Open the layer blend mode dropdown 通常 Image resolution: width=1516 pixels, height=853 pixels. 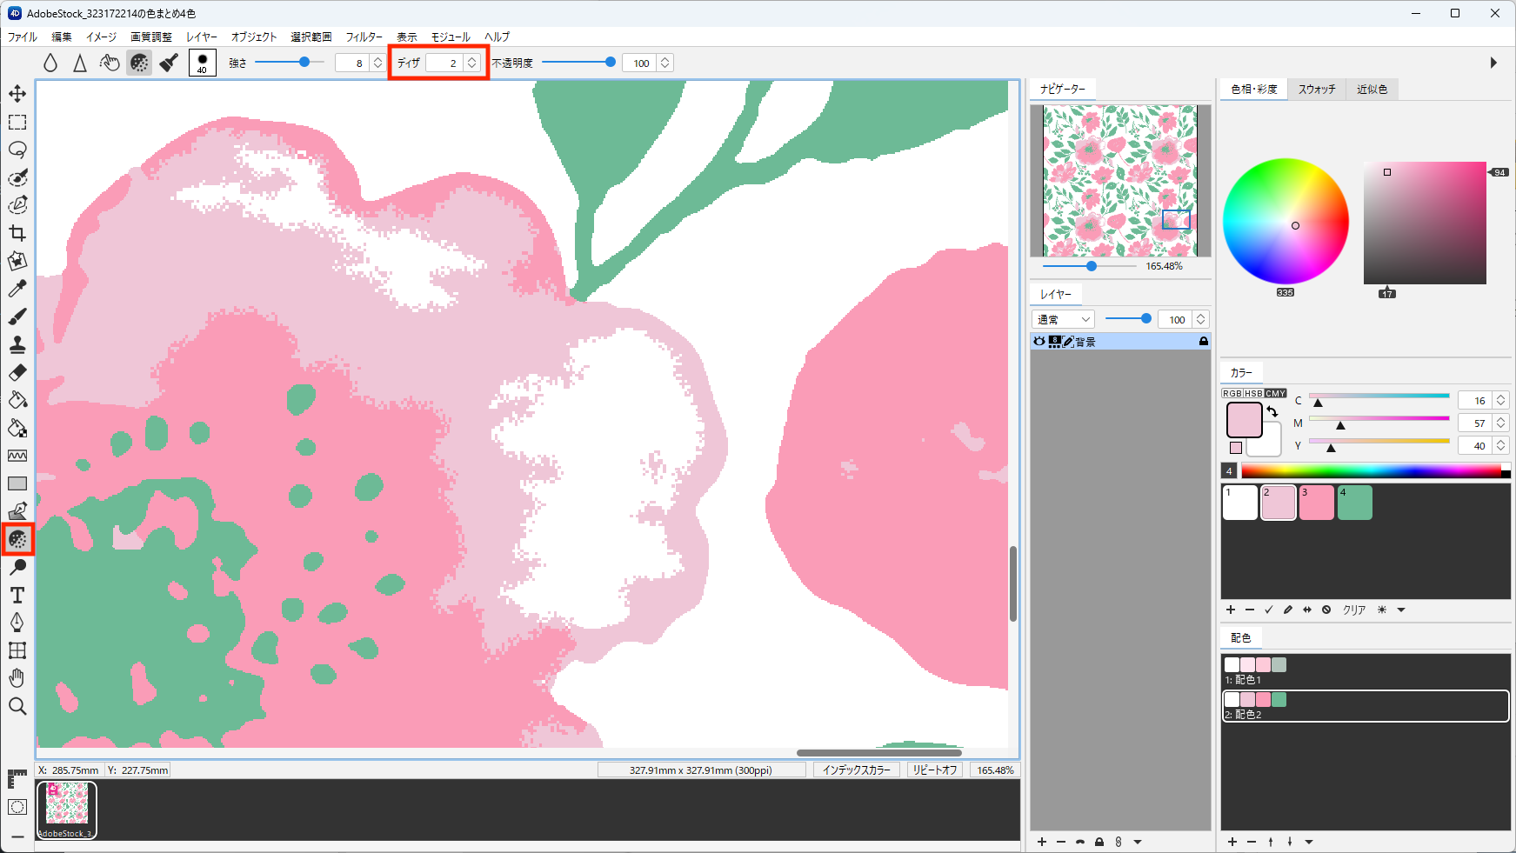(1063, 320)
